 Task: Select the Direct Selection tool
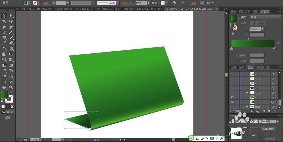[x=11, y=16]
